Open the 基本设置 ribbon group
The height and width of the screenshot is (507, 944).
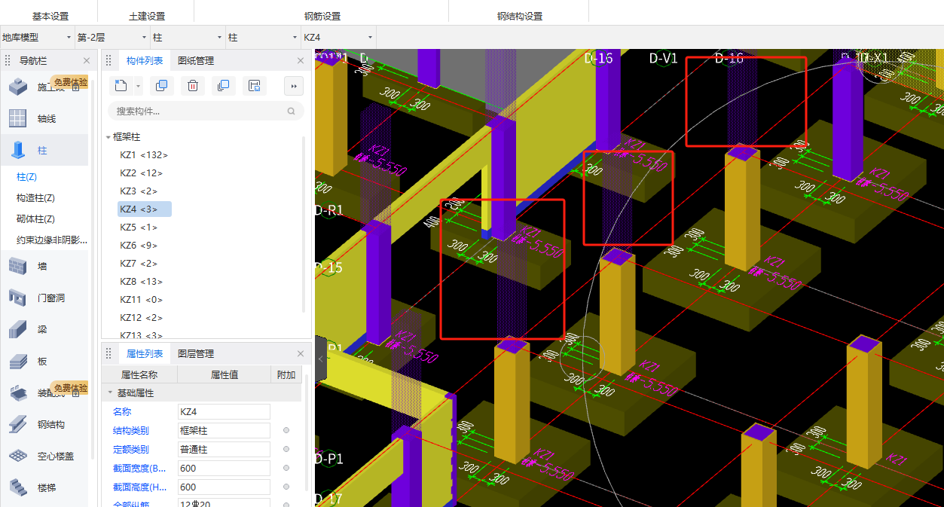tap(50, 16)
